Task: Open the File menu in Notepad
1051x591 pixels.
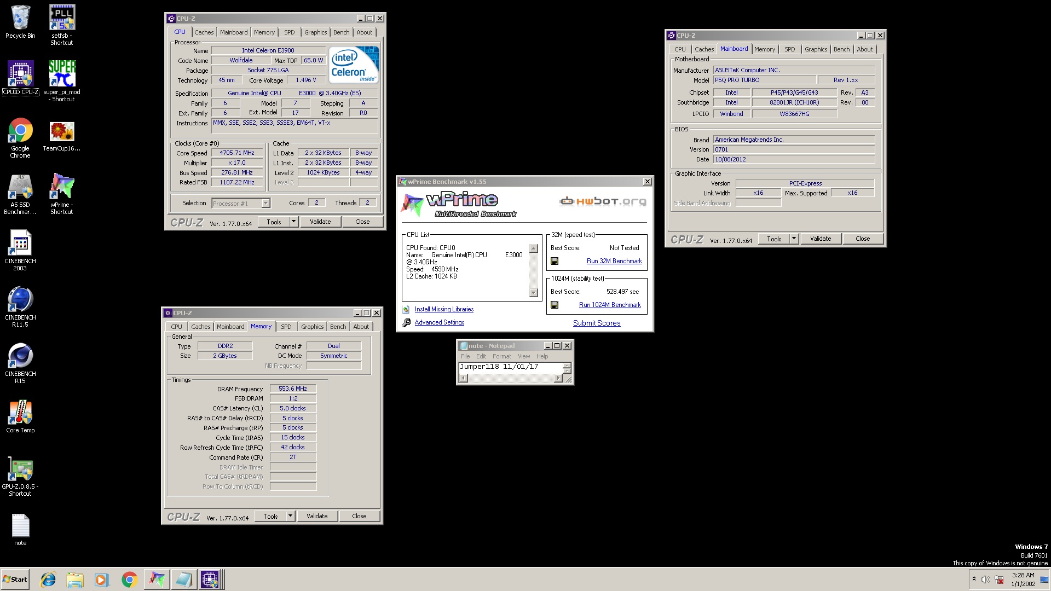Action: [x=465, y=356]
